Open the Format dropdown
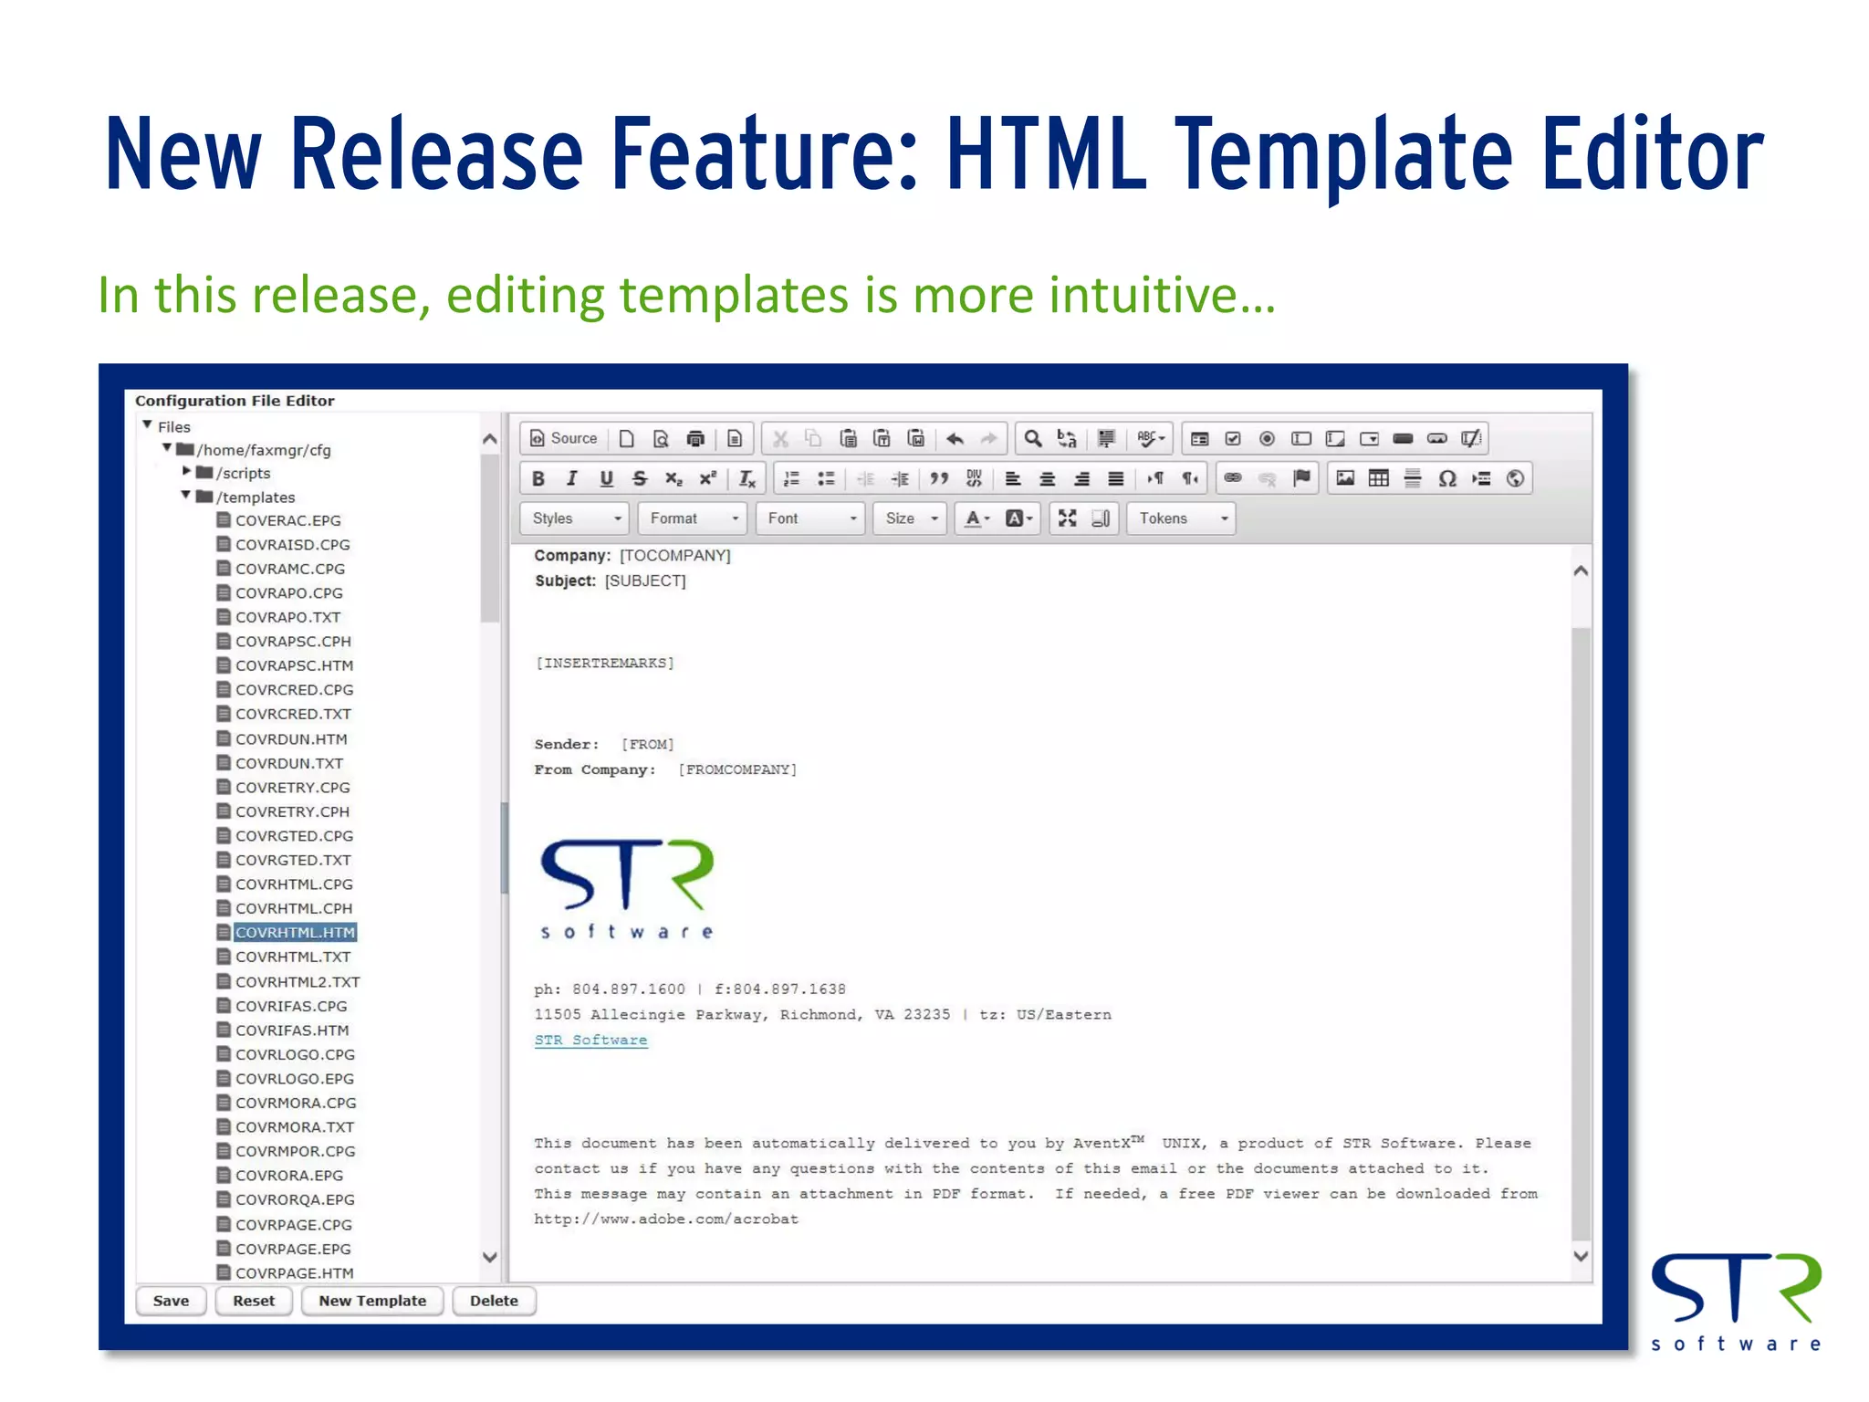The width and height of the screenshot is (1869, 1402). click(693, 518)
